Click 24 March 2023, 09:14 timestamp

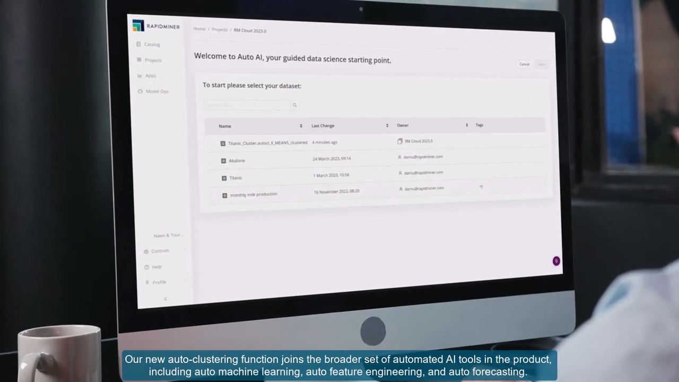(x=332, y=158)
